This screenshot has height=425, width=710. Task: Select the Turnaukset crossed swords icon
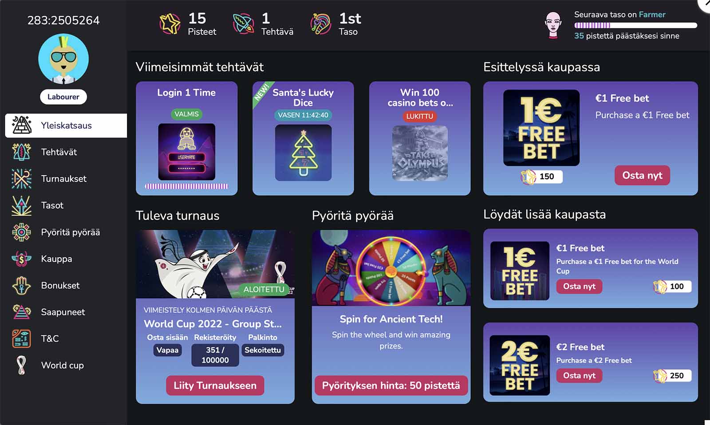pos(21,179)
